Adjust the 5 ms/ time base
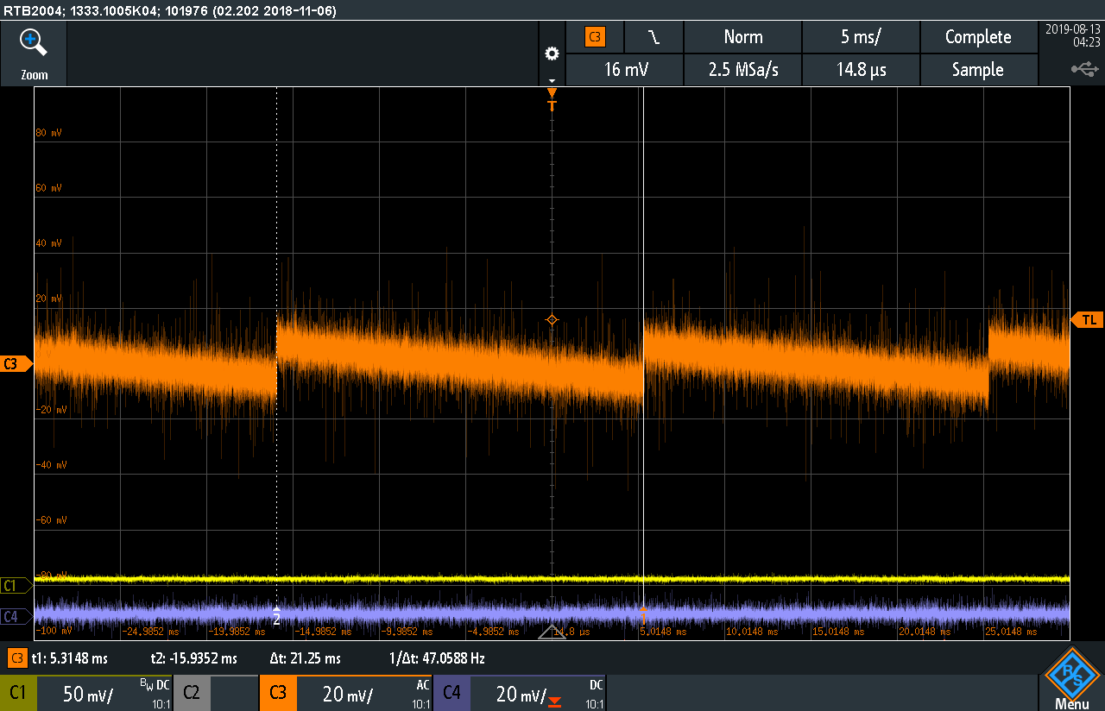 [x=861, y=37]
